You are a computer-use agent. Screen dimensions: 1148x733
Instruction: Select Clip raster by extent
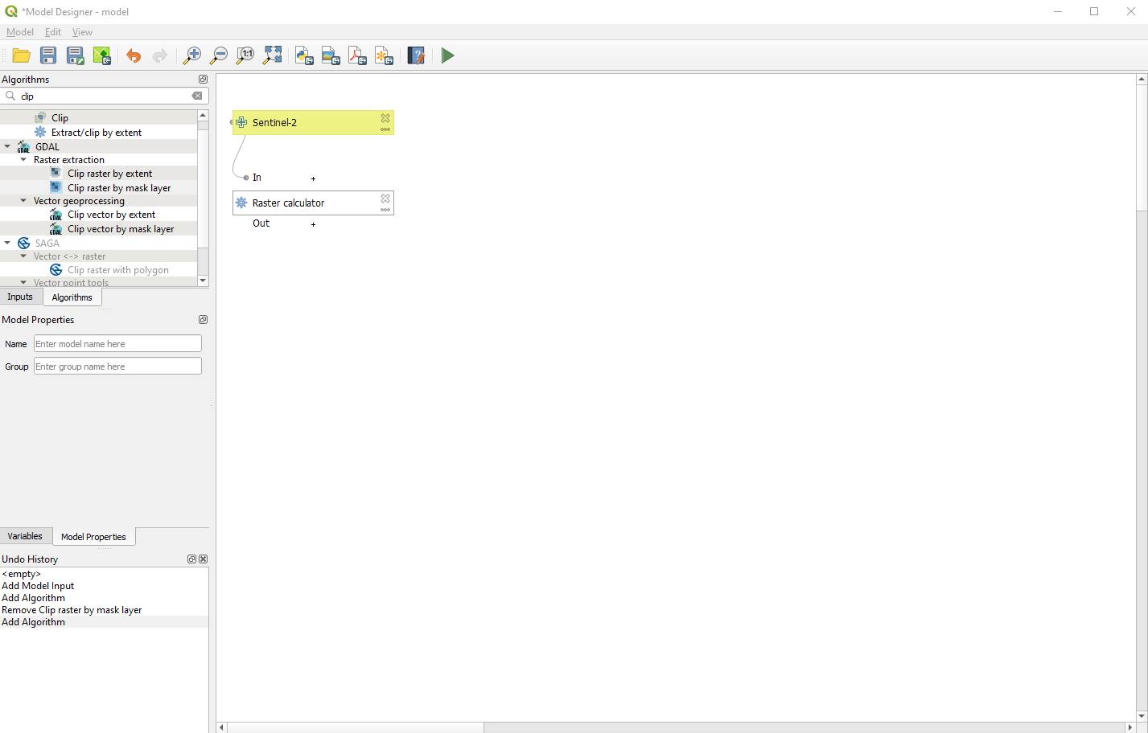click(x=109, y=174)
